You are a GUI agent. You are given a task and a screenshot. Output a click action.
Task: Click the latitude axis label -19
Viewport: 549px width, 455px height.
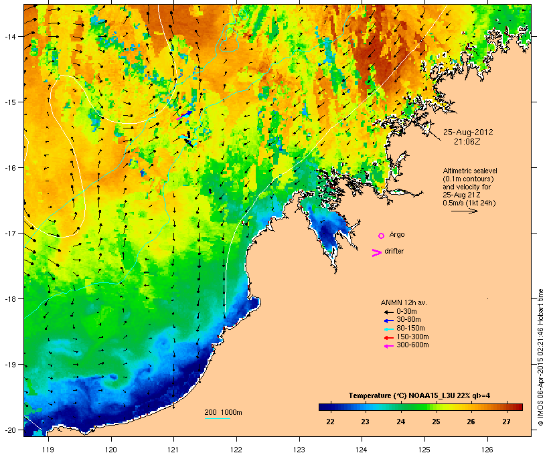pyautogui.click(x=9, y=365)
